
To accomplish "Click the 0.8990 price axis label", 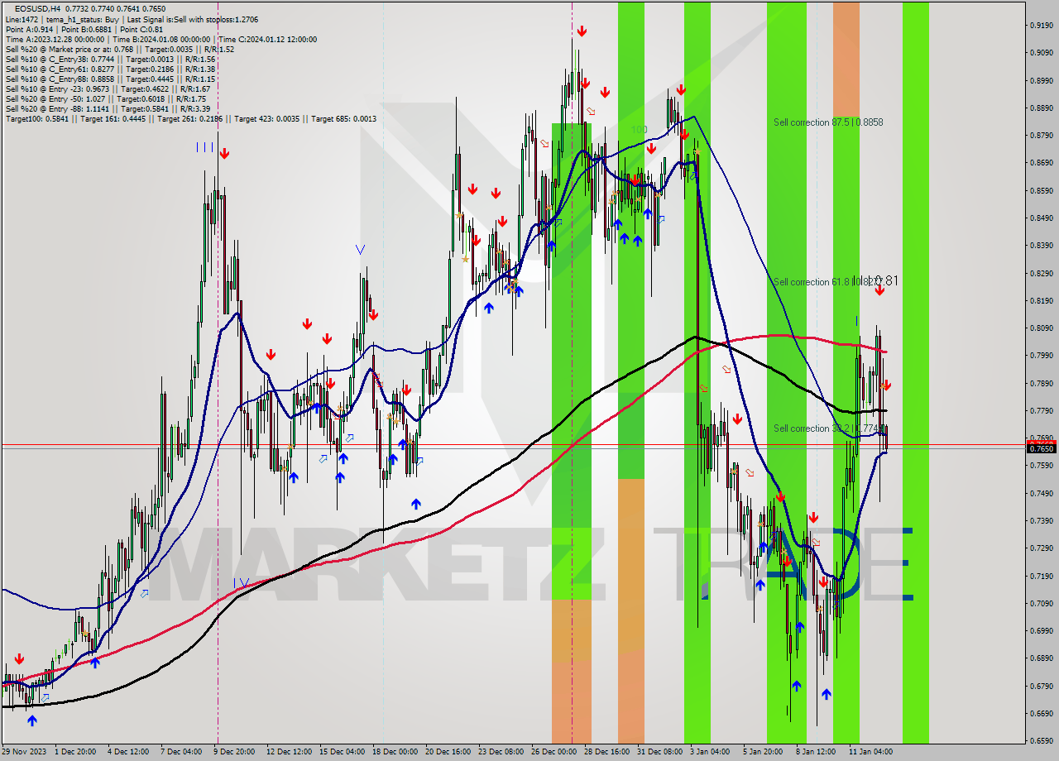I will (1042, 80).
